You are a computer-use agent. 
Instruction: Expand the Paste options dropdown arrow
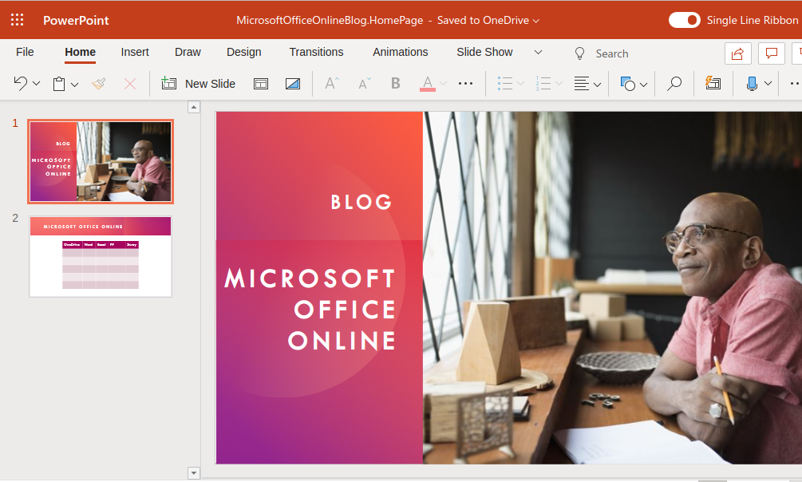(x=75, y=84)
